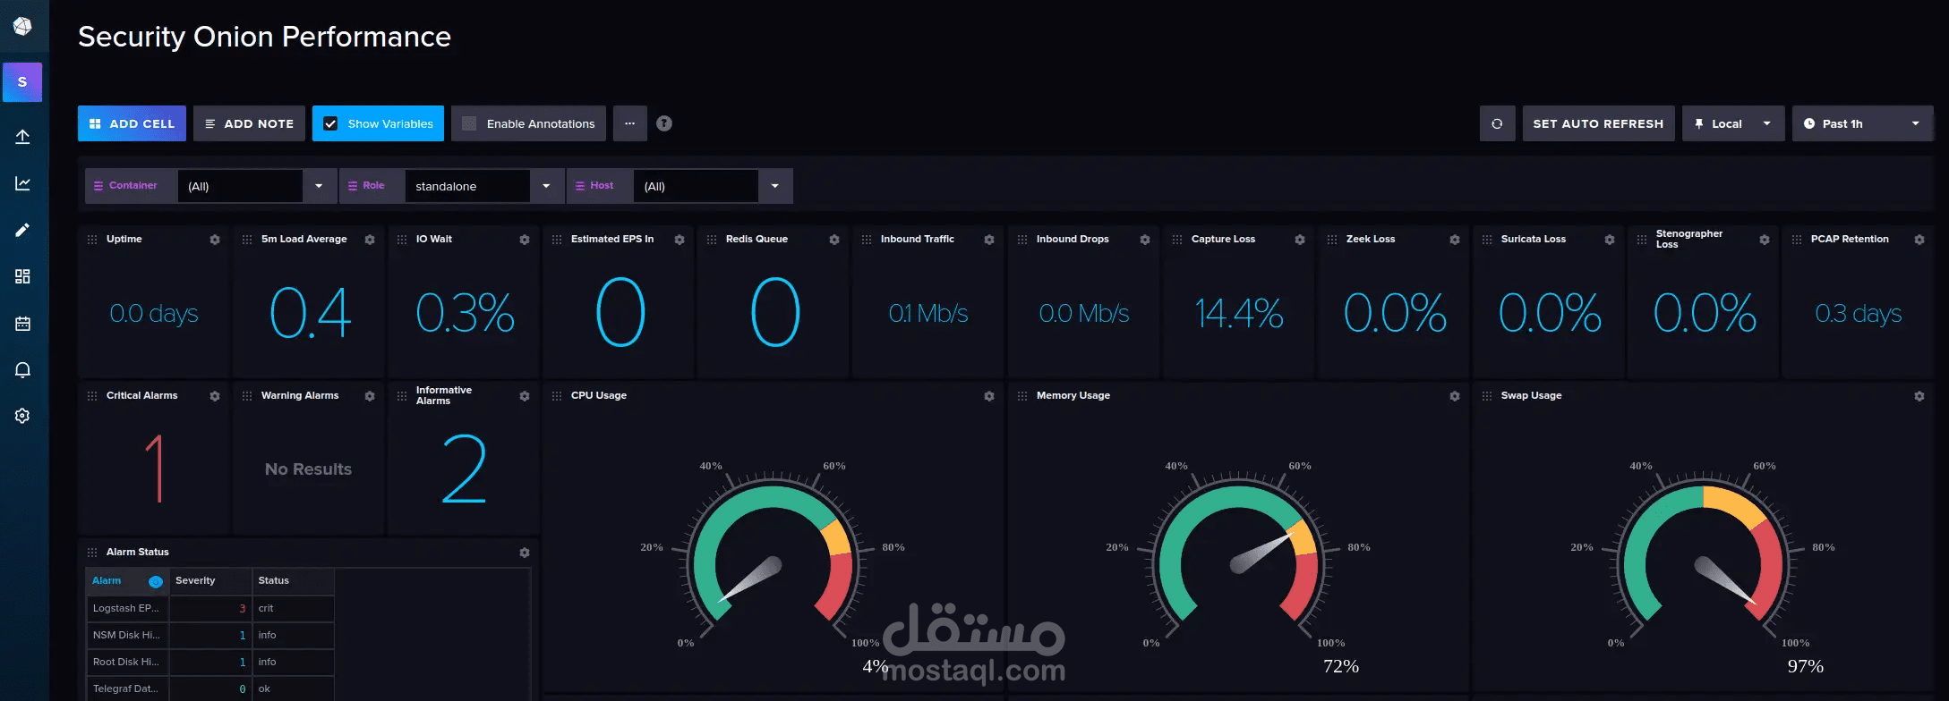Screen dimensions: 1949x701
Task: Open gear settings on Uptime cell
Action: click(215, 240)
